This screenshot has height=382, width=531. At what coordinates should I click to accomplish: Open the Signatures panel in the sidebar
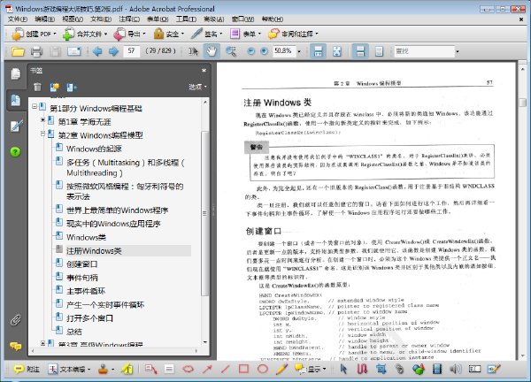[16, 126]
